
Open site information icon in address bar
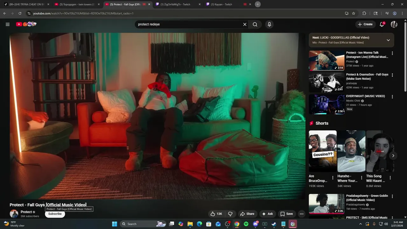tap(29, 13)
